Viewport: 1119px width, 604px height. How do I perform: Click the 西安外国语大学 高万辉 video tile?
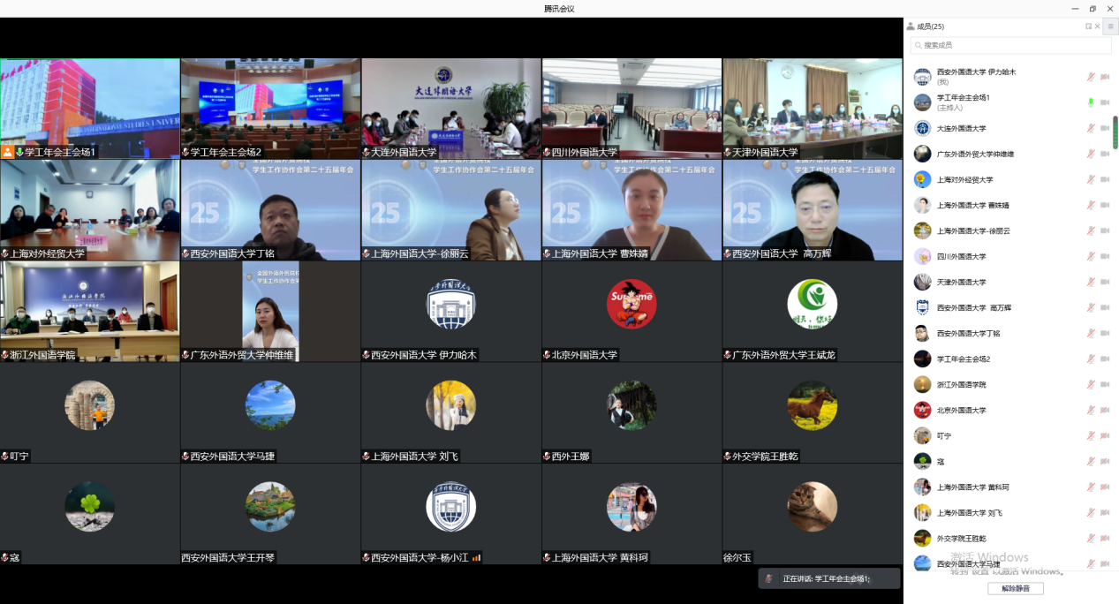click(x=812, y=209)
